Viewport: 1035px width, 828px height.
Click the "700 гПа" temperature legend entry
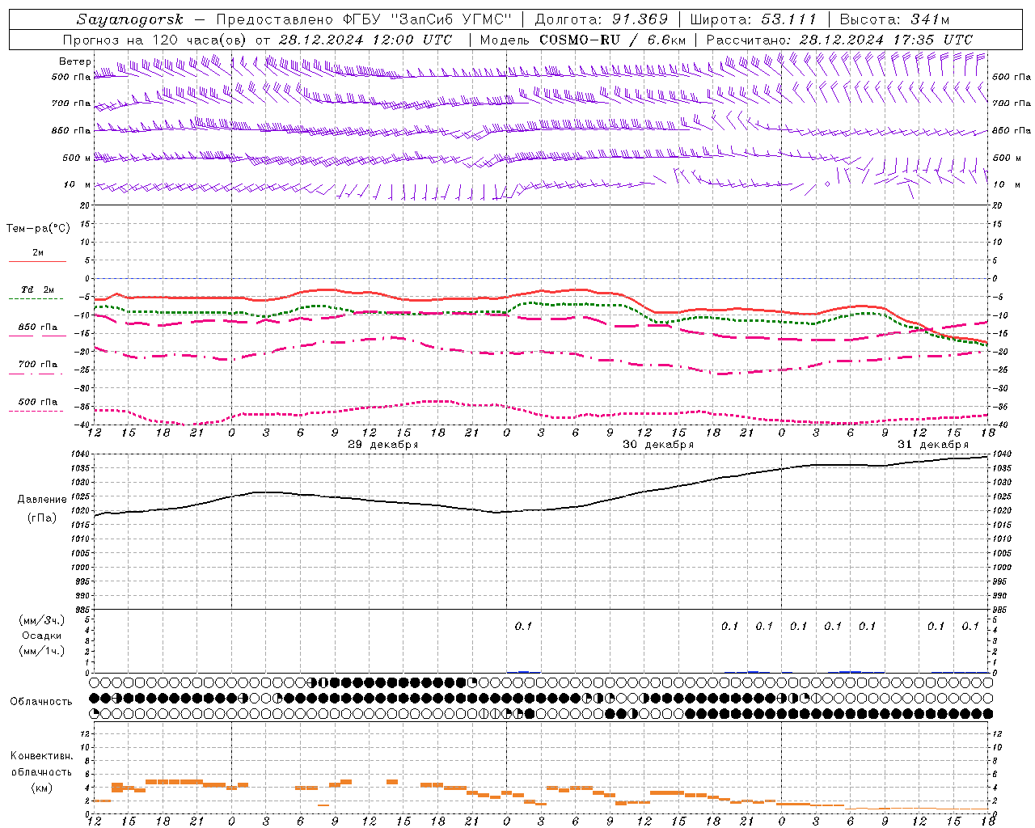(x=38, y=365)
